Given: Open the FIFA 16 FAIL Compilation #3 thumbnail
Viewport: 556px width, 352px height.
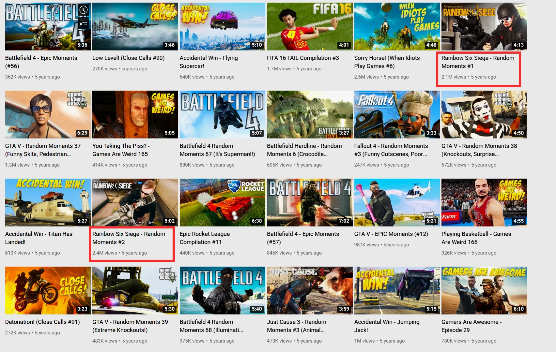Looking at the screenshot, I should pyautogui.click(x=310, y=26).
